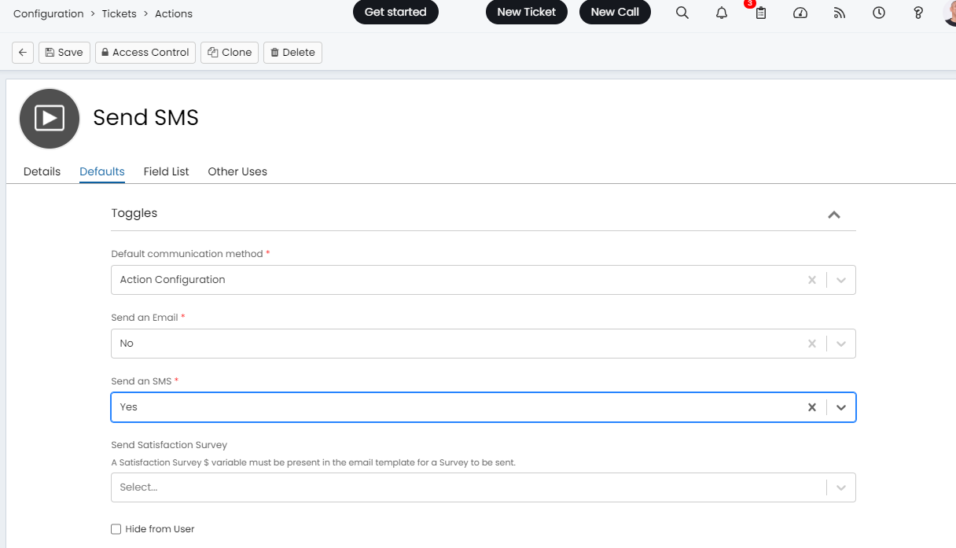The height and width of the screenshot is (548, 956).
Task: Clone this action
Action: click(230, 53)
